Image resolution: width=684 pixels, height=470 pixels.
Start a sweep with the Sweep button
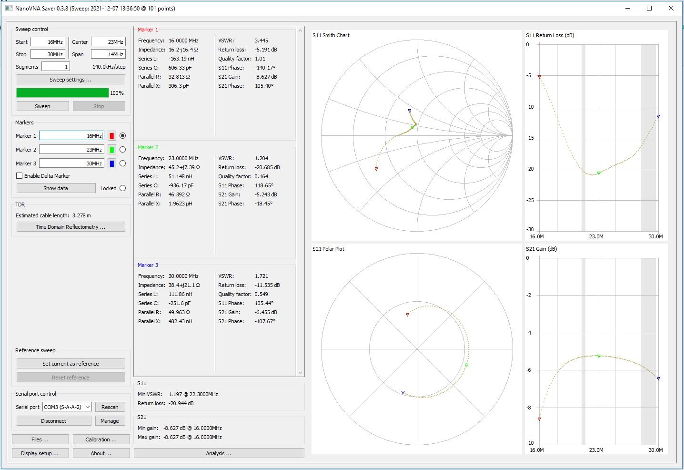point(43,106)
